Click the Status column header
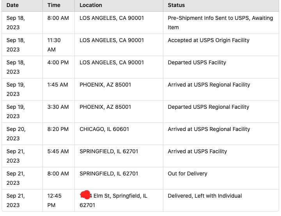281x216 pixels. [176, 5]
